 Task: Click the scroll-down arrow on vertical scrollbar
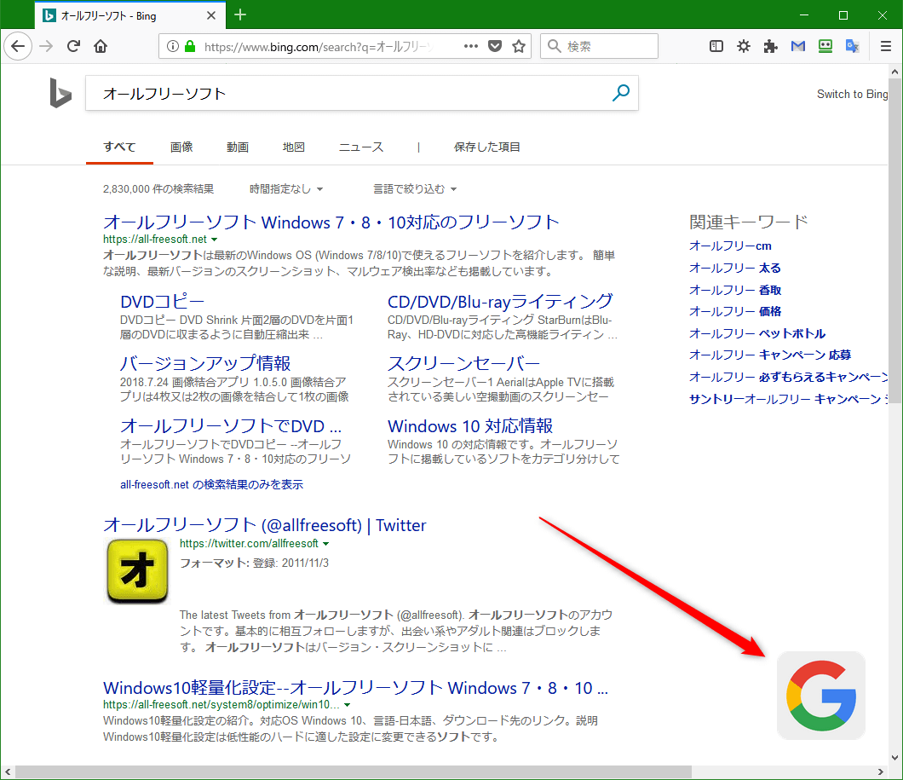tap(894, 758)
